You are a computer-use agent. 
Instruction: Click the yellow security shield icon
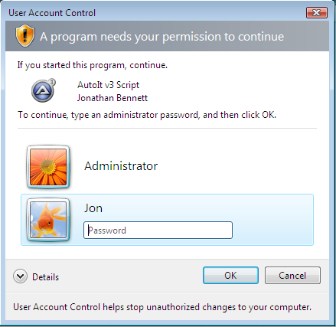pos(24,36)
